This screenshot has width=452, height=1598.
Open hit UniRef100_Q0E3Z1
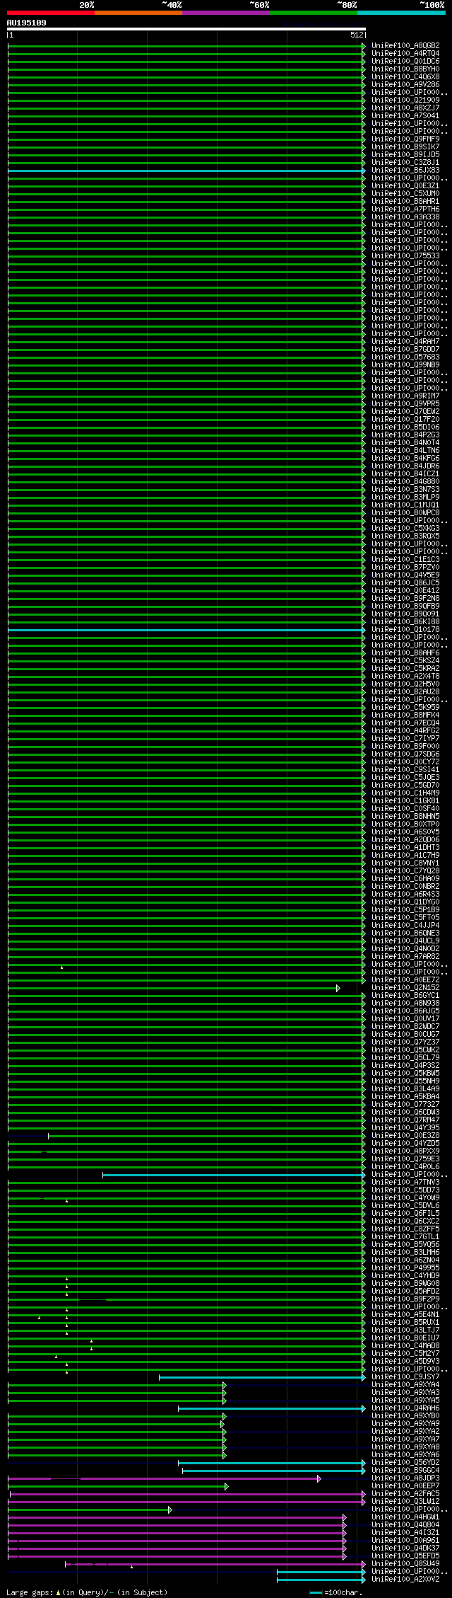point(405,186)
